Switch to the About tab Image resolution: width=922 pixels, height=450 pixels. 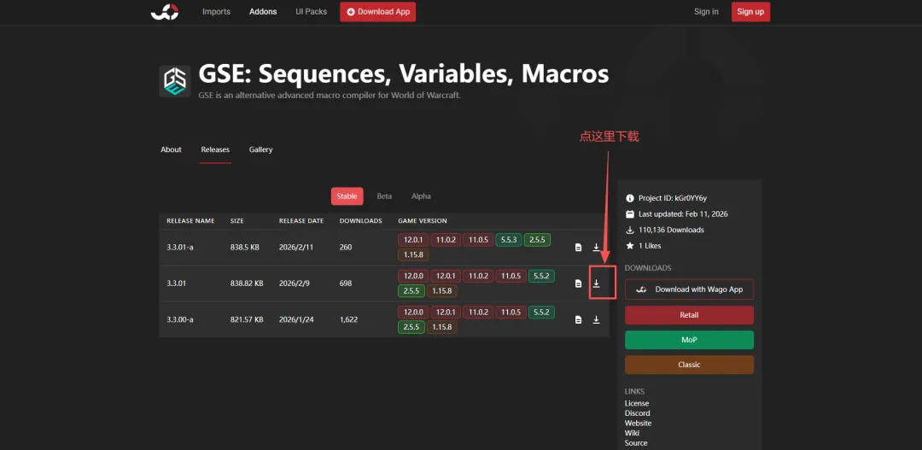pyautogui.click(x=171, y=149)
